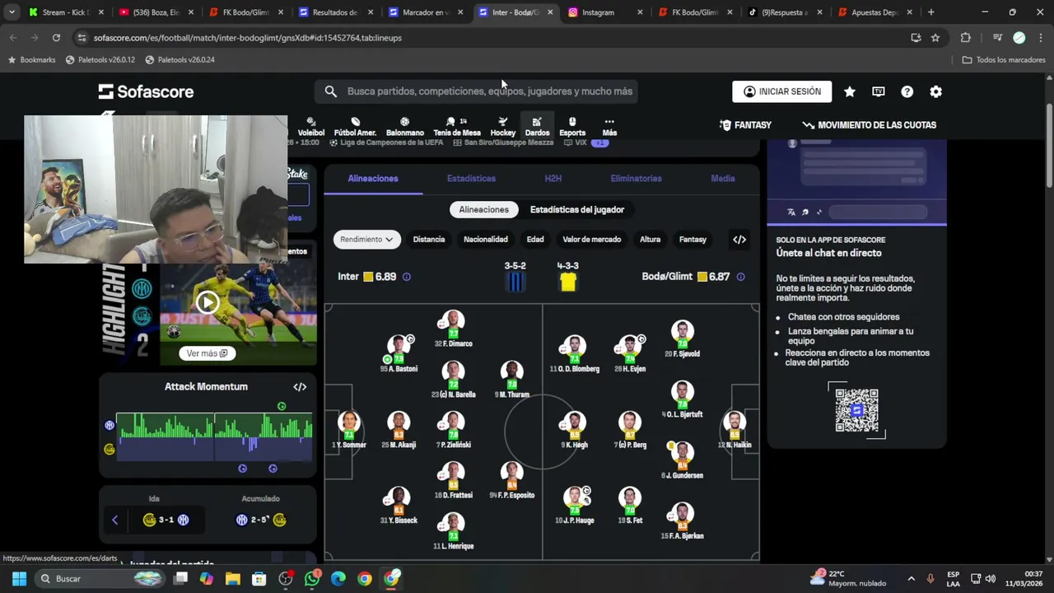Select the Valor de mercado chip
This screenshot has width=1054, height=593.
click(x=591, y=240)
